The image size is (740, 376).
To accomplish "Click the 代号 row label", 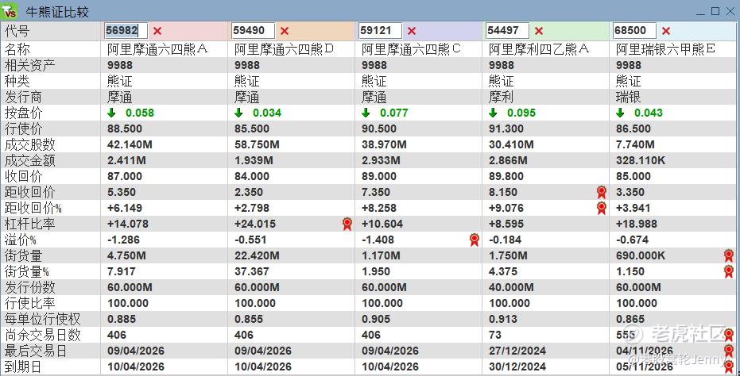I will [x=17, y=31].
